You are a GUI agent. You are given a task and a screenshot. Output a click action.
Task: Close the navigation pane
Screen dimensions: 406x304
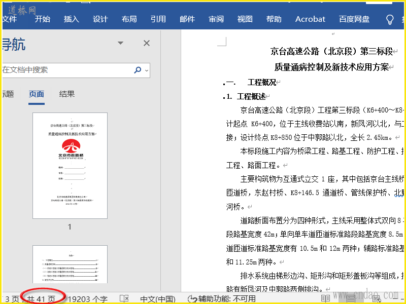pyautogui.click(x=147, y=44)
